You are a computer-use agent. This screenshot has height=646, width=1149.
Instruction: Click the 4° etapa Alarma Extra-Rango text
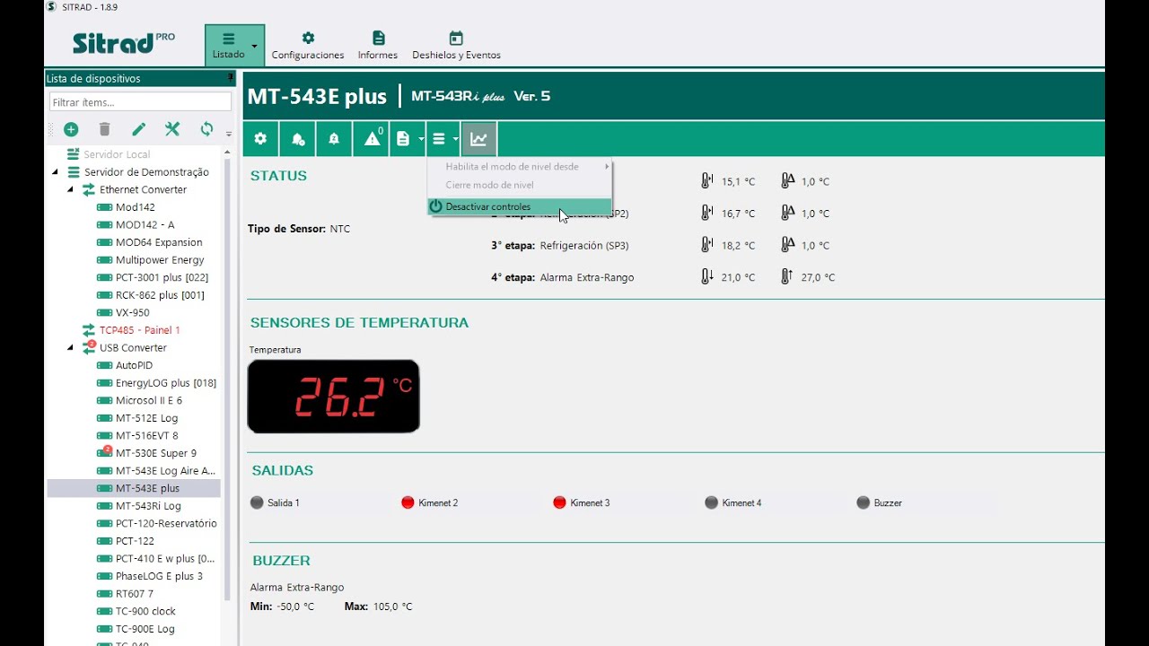(563, 277)
